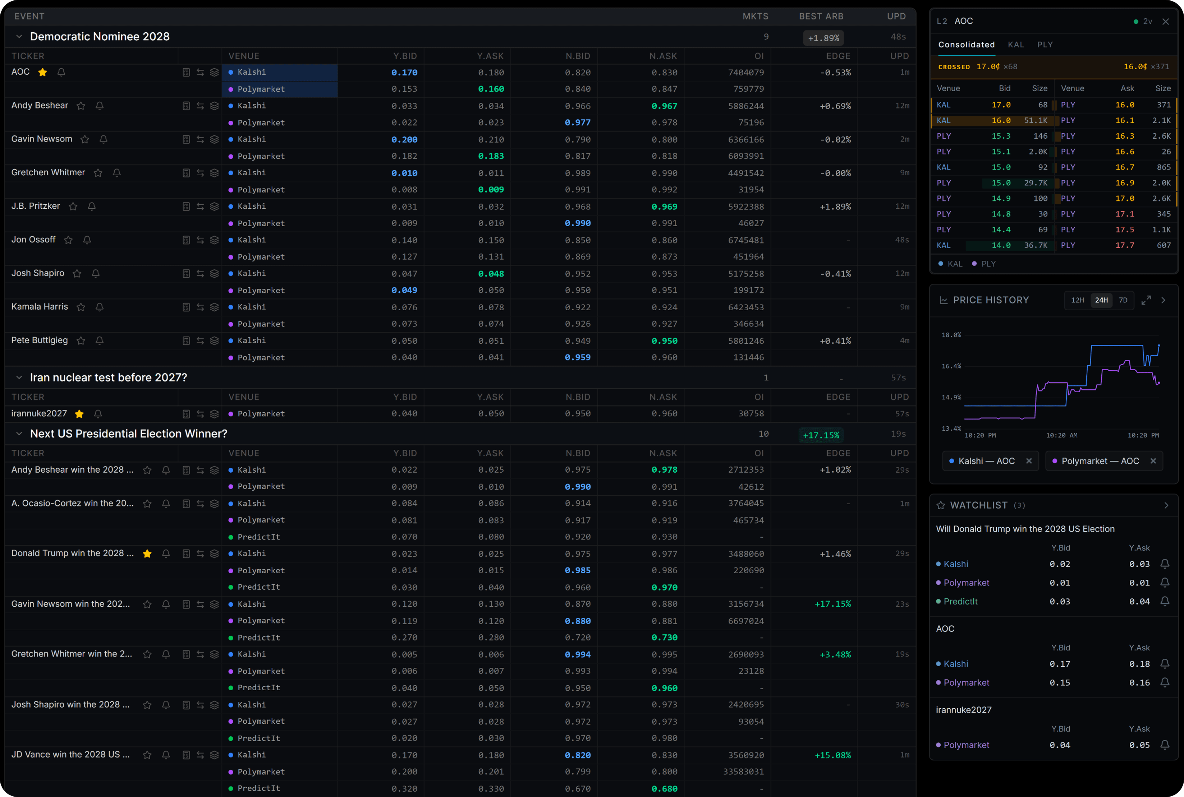Star Andy Beshear for the watchlist

(x=81, y=106)
